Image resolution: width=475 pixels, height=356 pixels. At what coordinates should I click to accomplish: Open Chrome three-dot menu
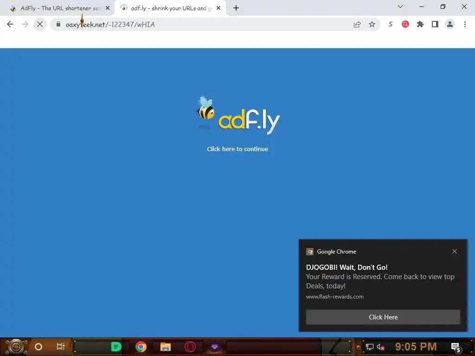(465, 24)
